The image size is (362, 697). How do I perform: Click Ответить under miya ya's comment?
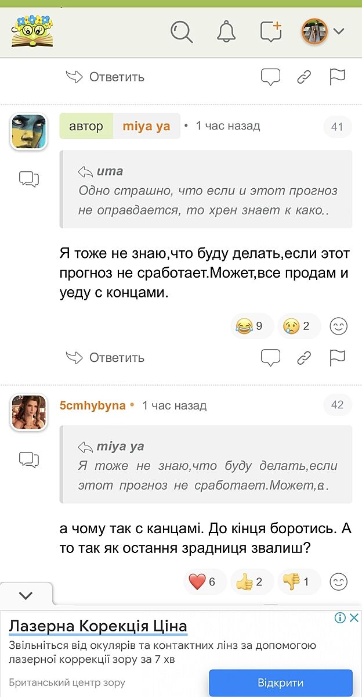click(105, 358)
